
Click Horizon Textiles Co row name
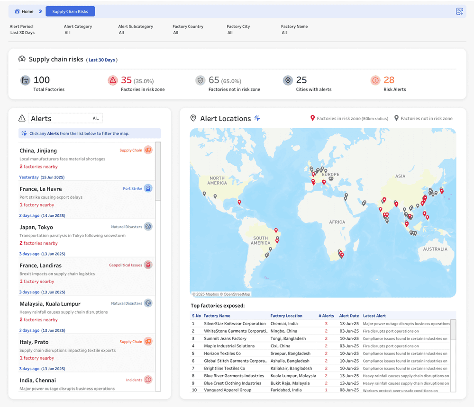[x=222, y=353]
